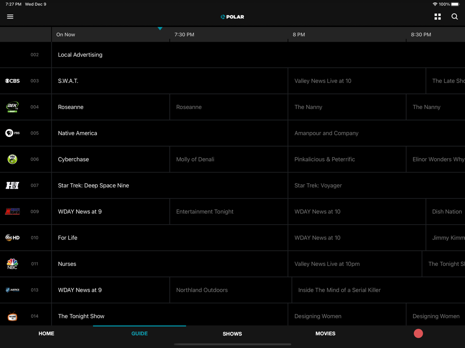The height and width of the screenshot is (348, 465).
Task: Select channel number 007
Action: [34, 185]
